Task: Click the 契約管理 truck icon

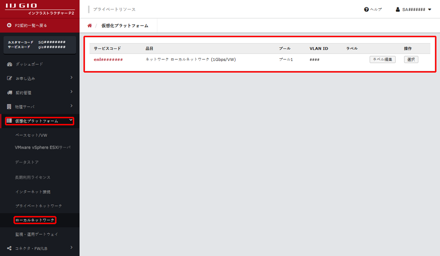Action: [x=10, y=93]
